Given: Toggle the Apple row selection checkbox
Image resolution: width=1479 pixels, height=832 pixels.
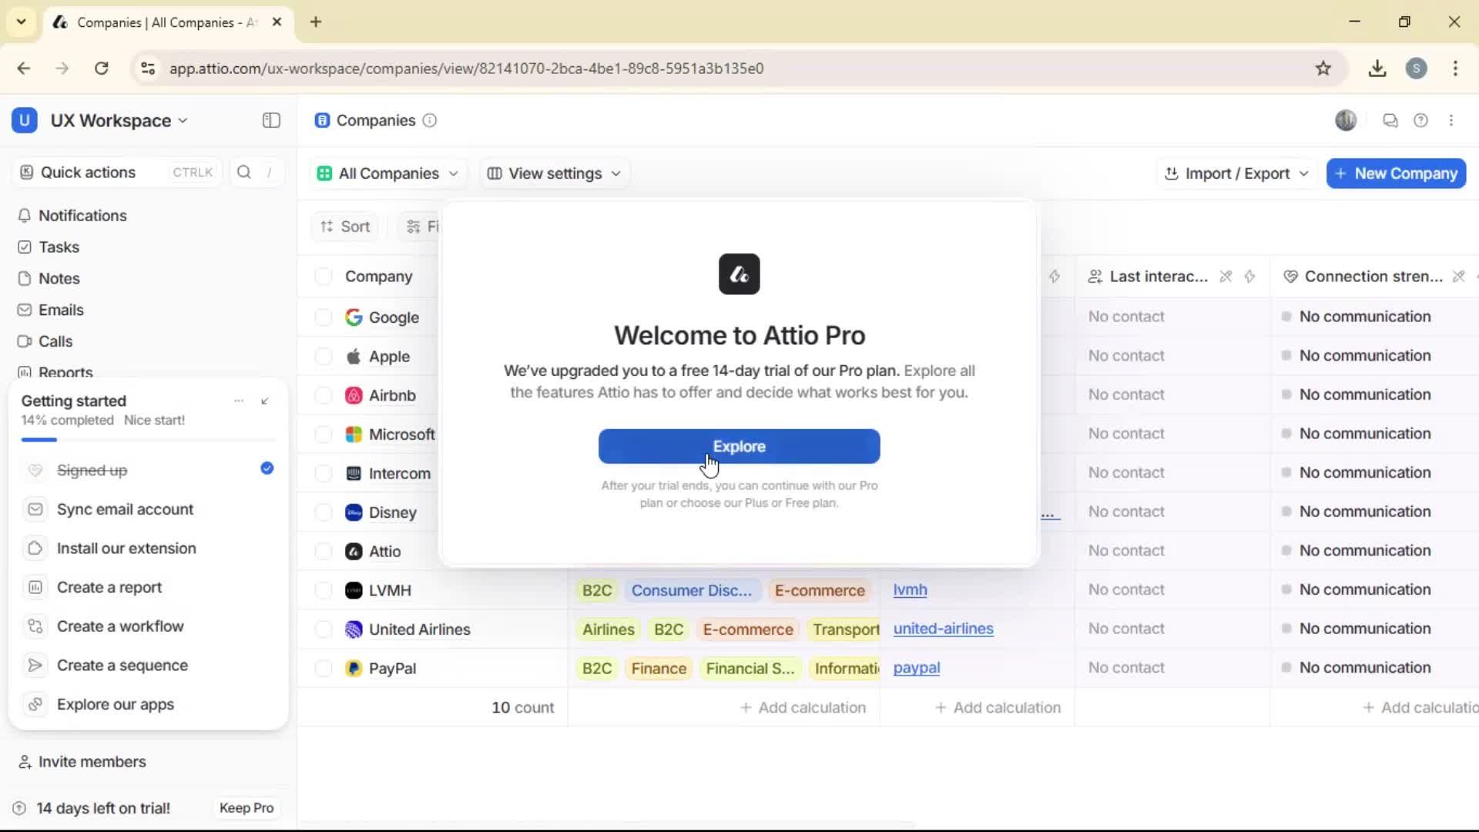Looking at the screenshot, I should point(324,356).
